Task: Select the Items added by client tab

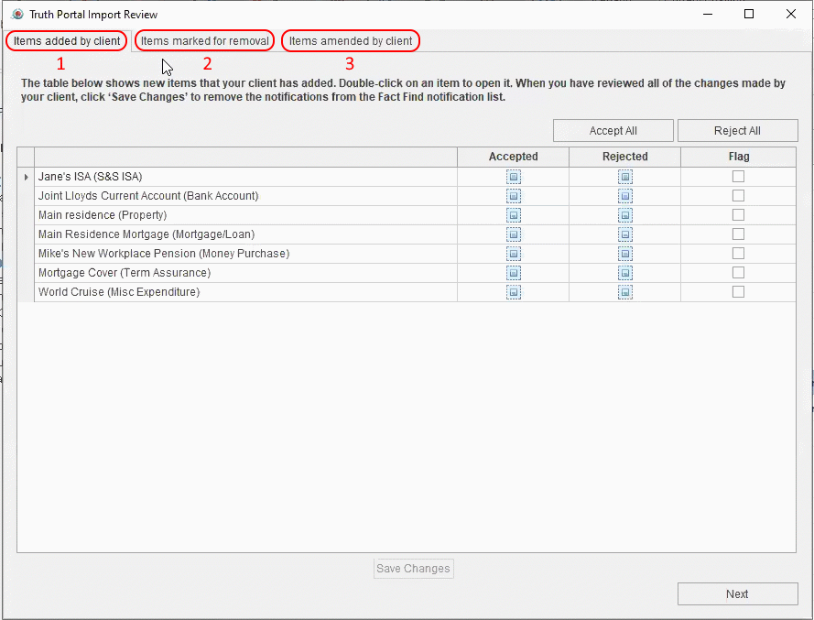Action: (67, 41)
